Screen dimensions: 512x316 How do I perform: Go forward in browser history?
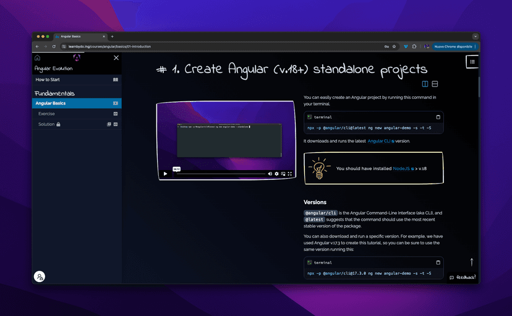[x=45, y=46]
